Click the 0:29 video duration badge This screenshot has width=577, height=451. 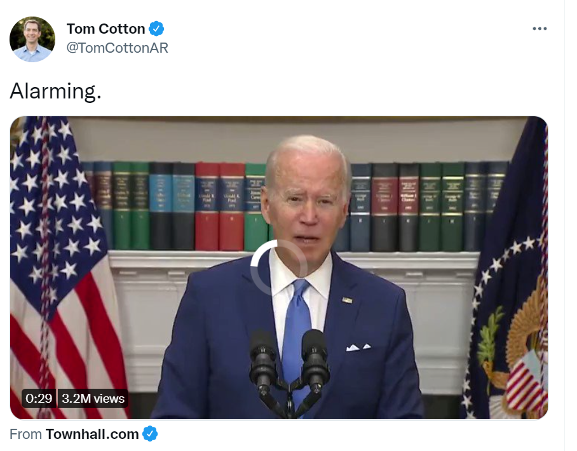click(x=39, y=398)
